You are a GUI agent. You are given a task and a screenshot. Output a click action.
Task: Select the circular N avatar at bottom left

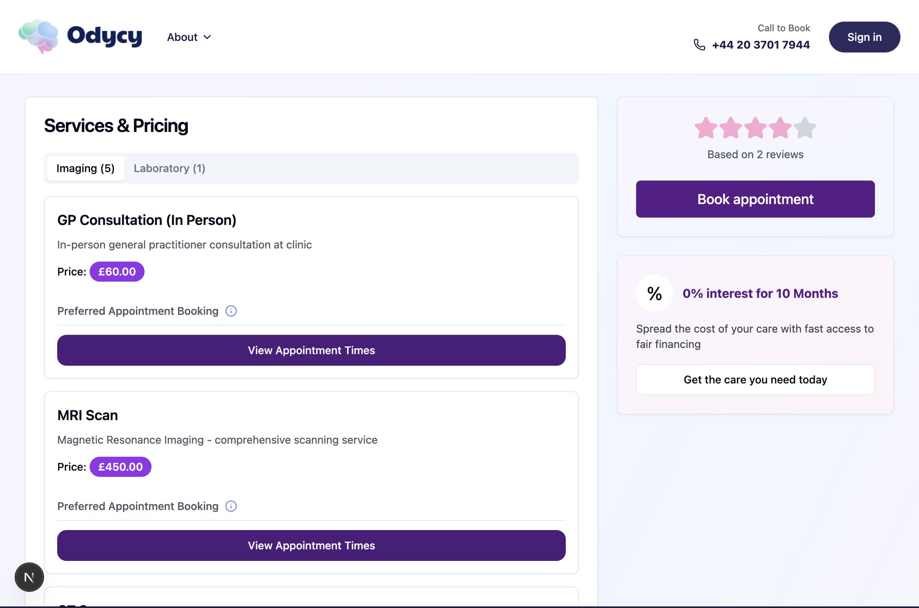click(29, 577)
